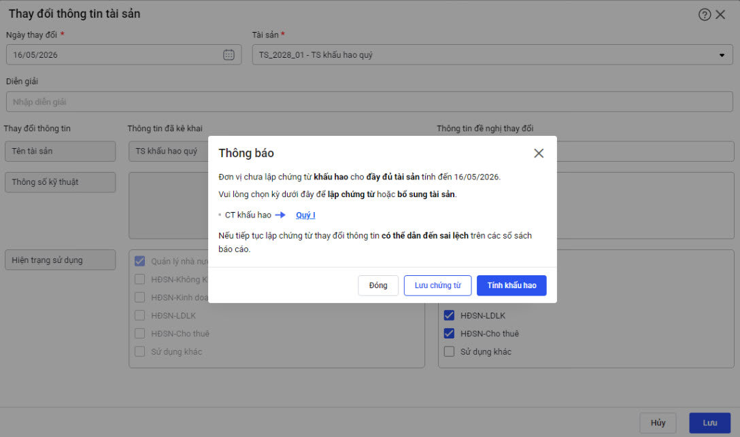Uncheck the right HĐSN-Cho thuê checkbox
The width and height of the screenshot is (740, 437).
point(449,334)
